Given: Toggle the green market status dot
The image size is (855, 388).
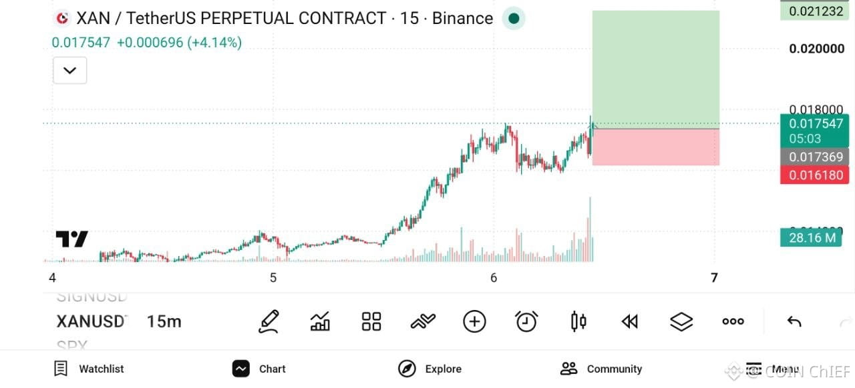Looking at the screenshot, I should coord(514,18).
